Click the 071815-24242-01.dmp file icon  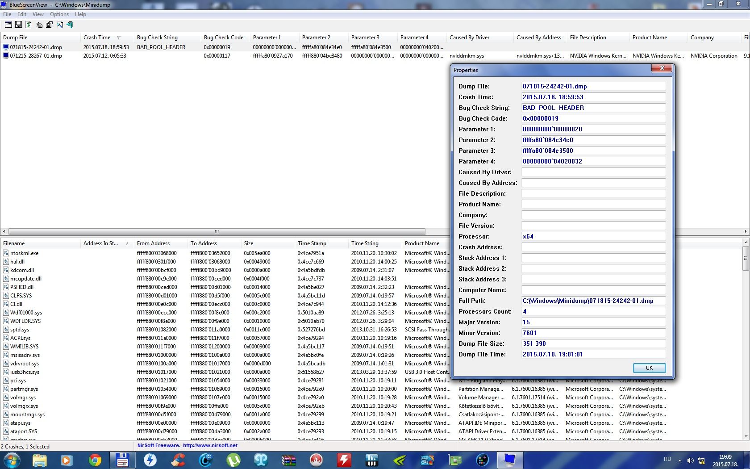pos(6,47)
